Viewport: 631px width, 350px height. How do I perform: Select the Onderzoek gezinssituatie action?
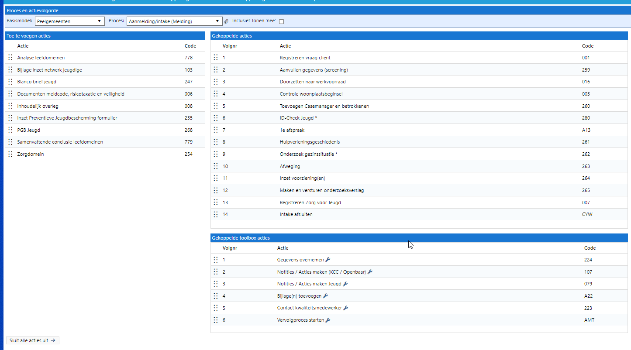308,154
